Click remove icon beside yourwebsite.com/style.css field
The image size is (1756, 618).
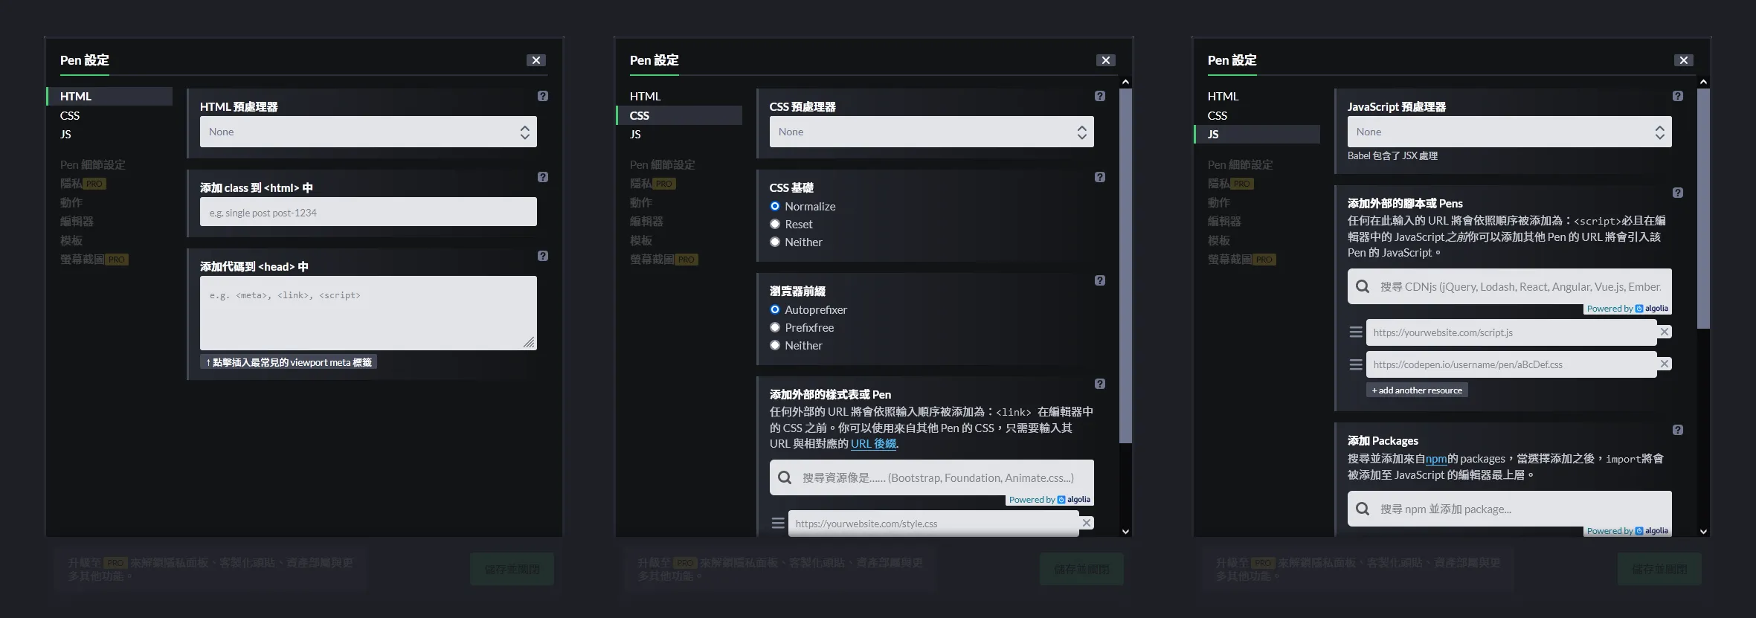pyautogui.click(x=1087, y=524)
